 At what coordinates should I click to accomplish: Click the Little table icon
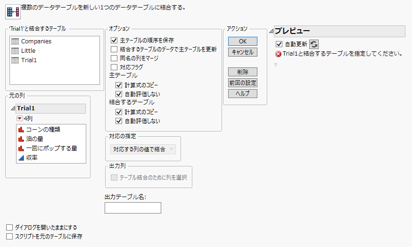tap(15, 51)
